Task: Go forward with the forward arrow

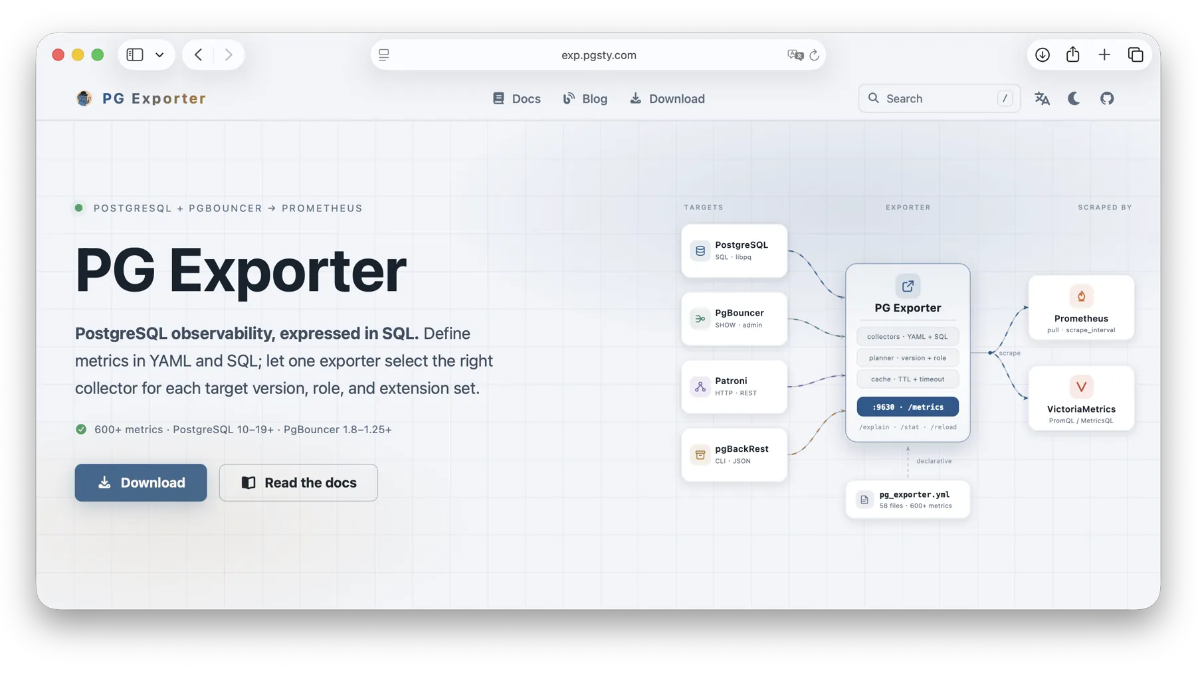Action: (x=229, y=54)
